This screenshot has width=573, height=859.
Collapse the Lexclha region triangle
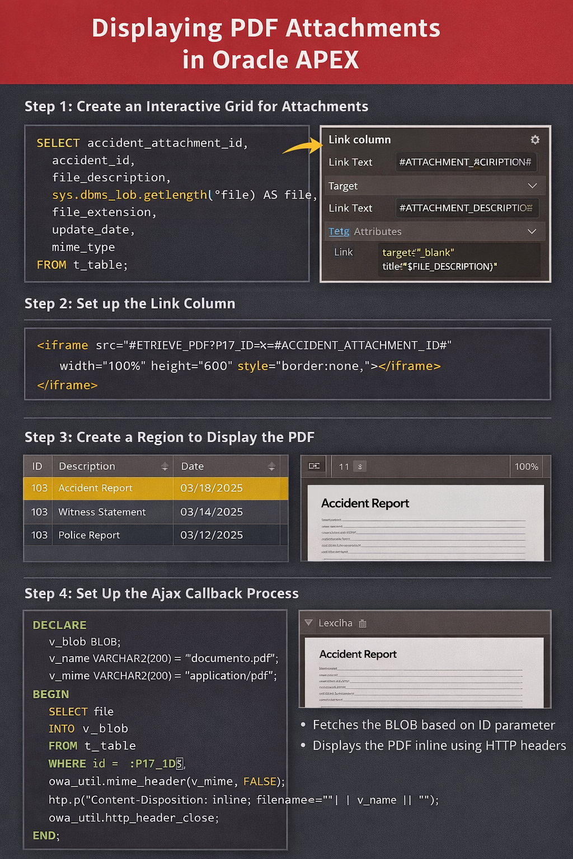pyautogui.click(x=308, y=623)
